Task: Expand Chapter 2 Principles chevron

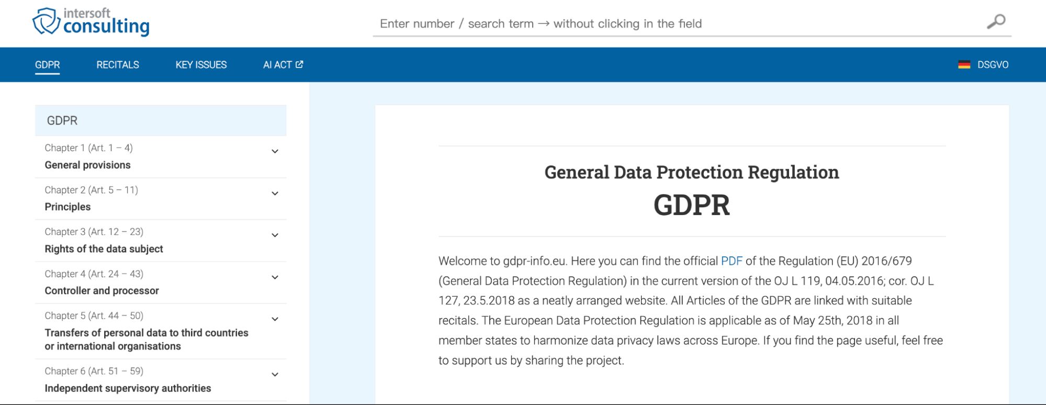Action: pos(275,194)
